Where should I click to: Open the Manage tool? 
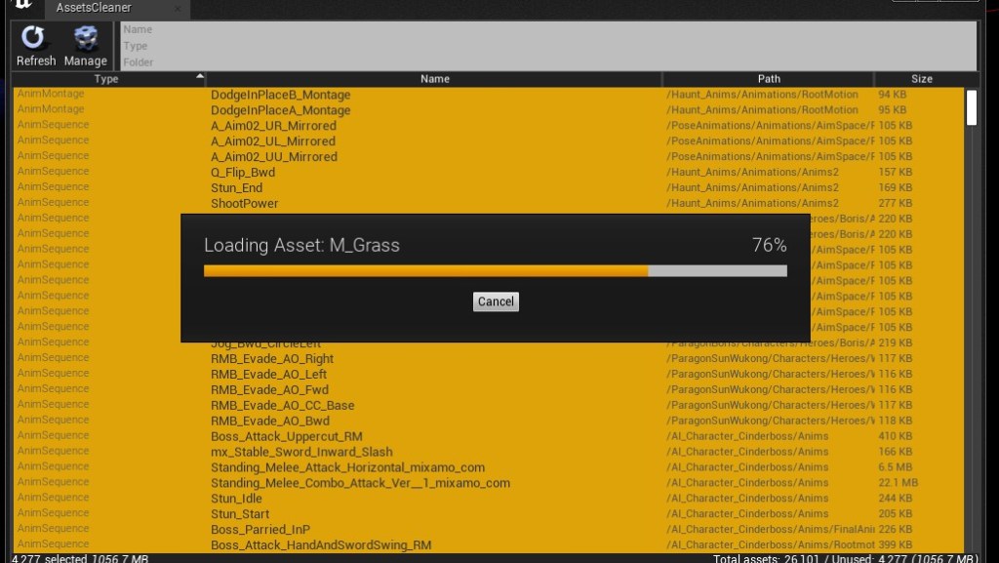85,39
